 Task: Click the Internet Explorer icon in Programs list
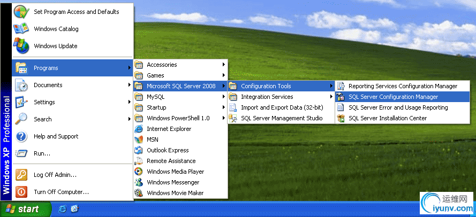[139, 129]
